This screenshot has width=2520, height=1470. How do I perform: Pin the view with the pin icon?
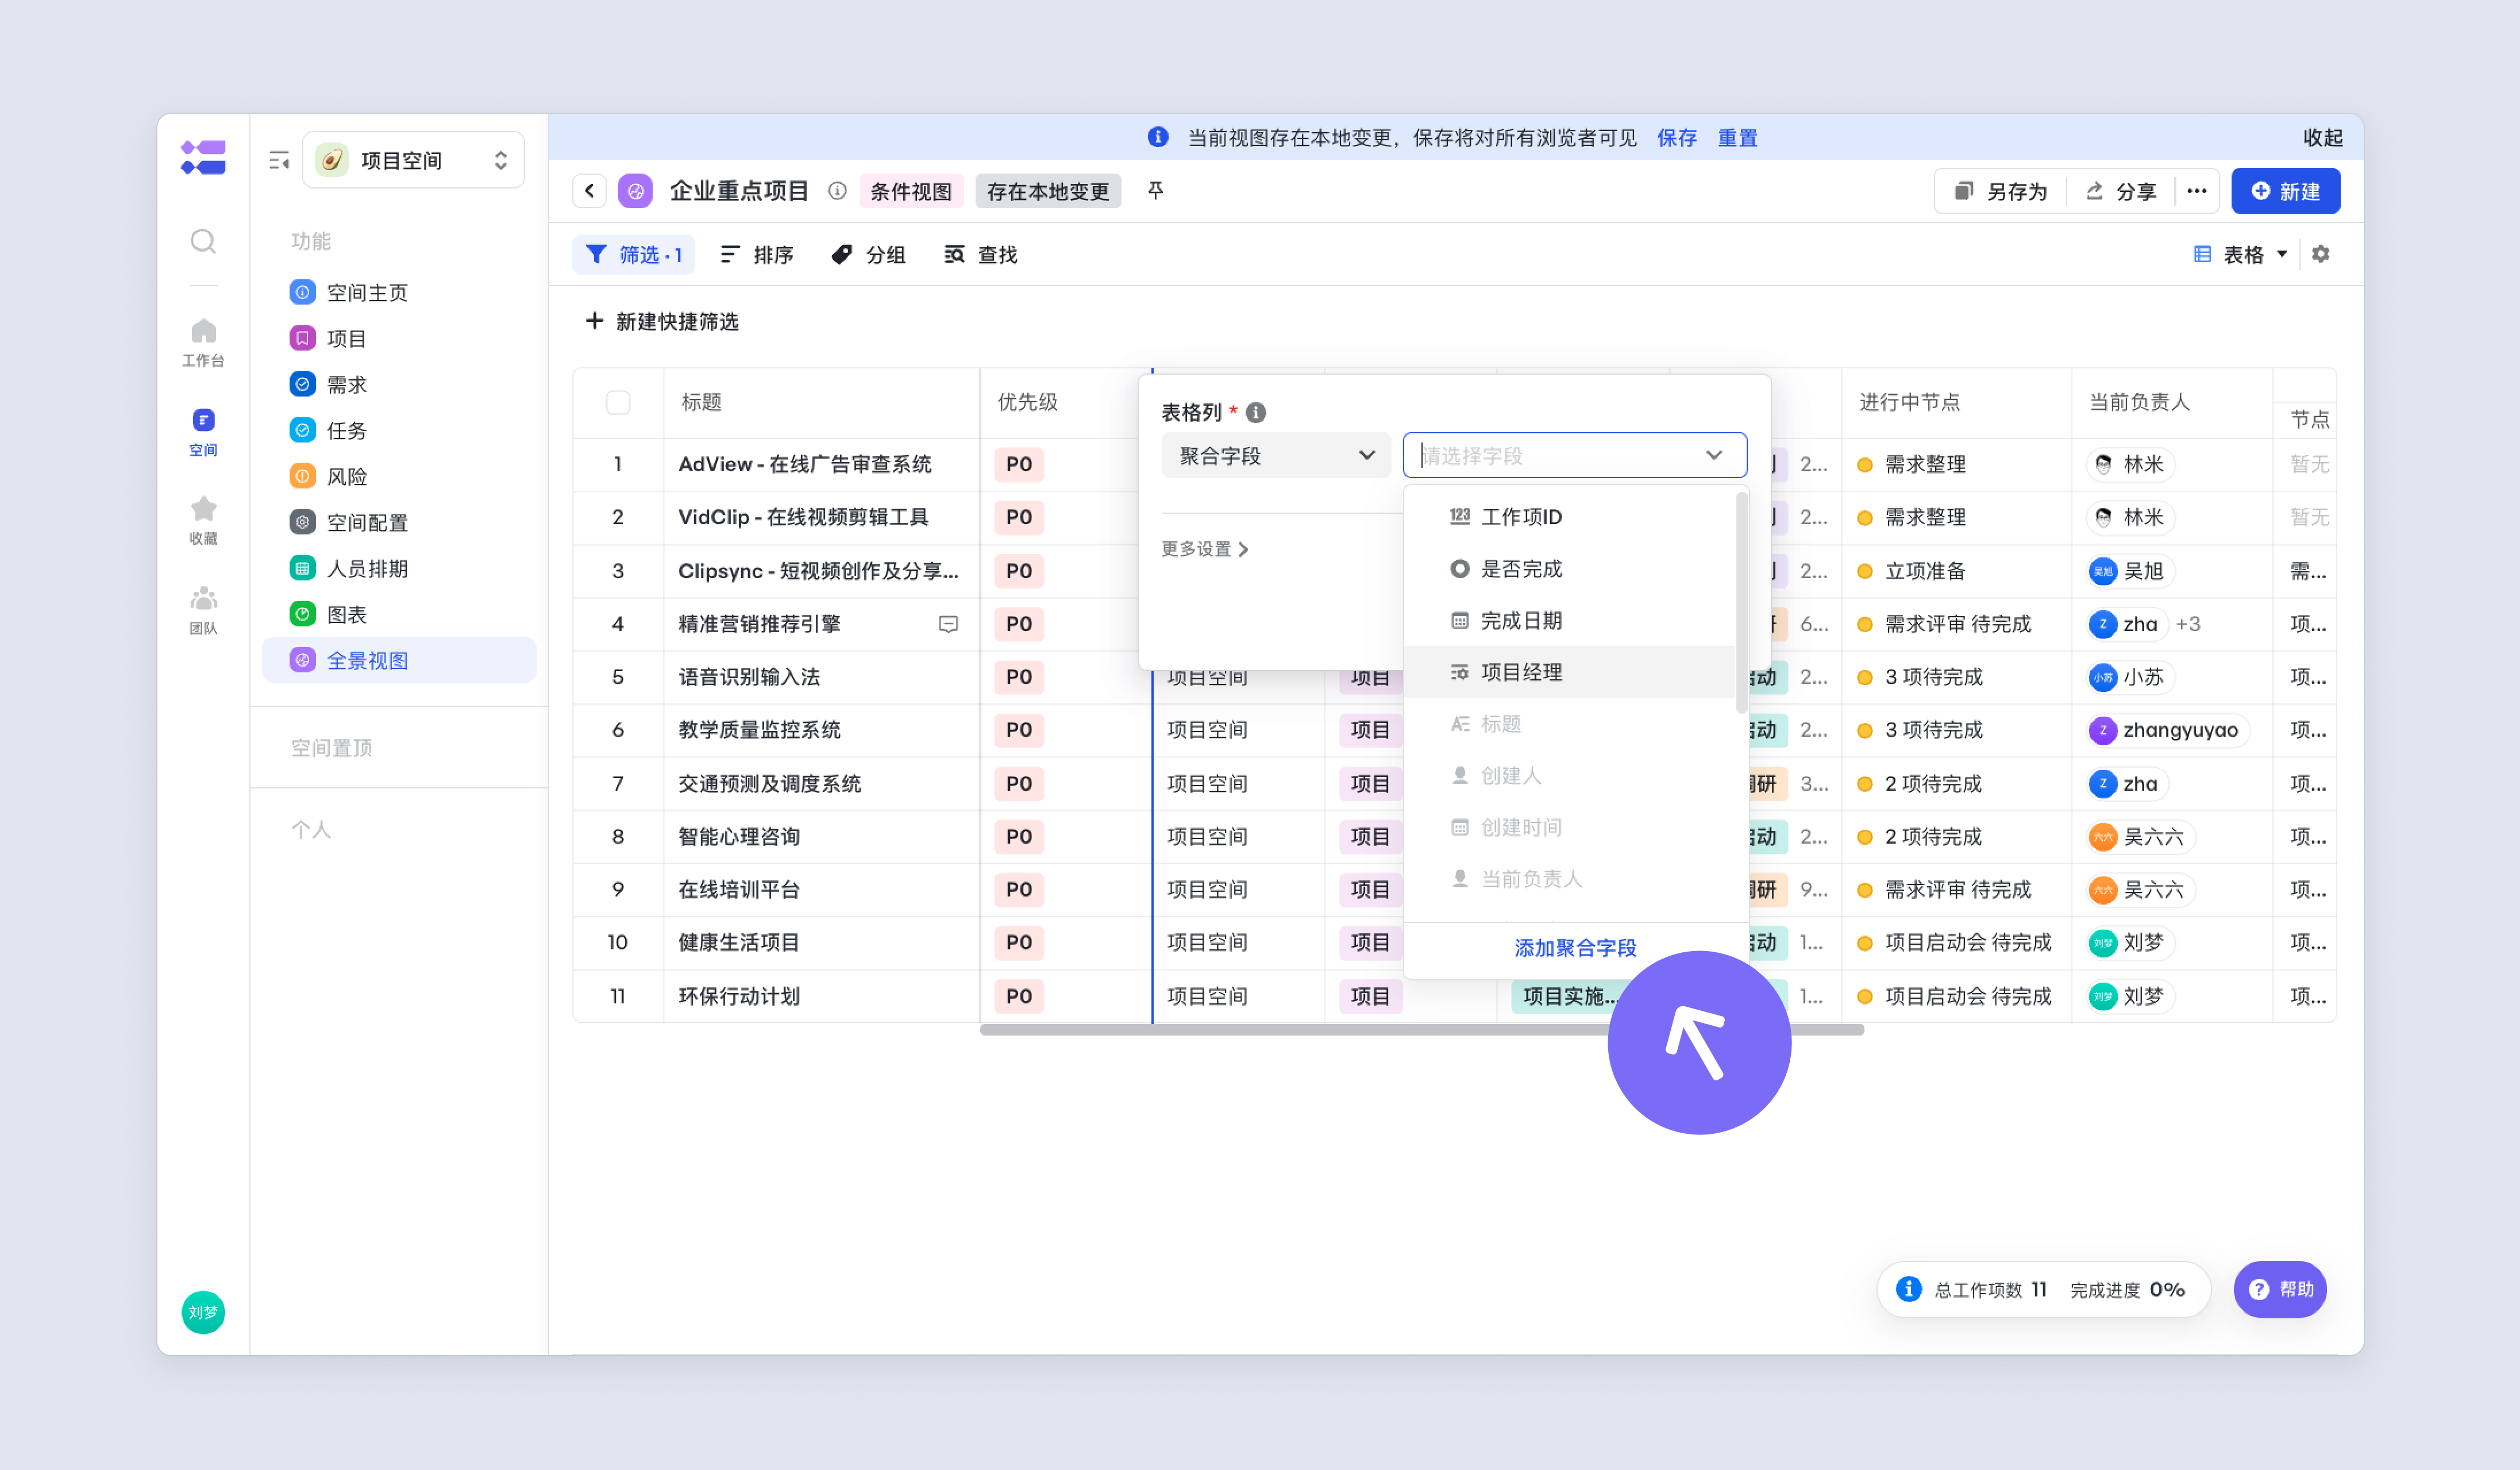pos(1155,190)
